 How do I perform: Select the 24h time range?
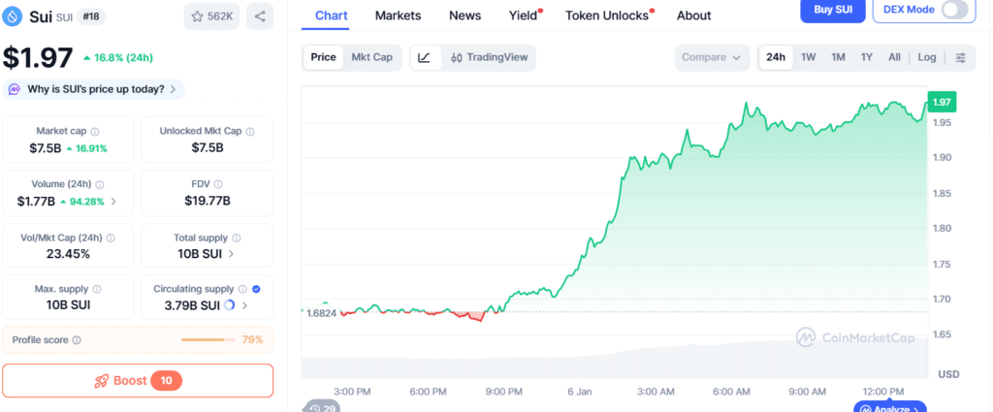pos(776,57)
